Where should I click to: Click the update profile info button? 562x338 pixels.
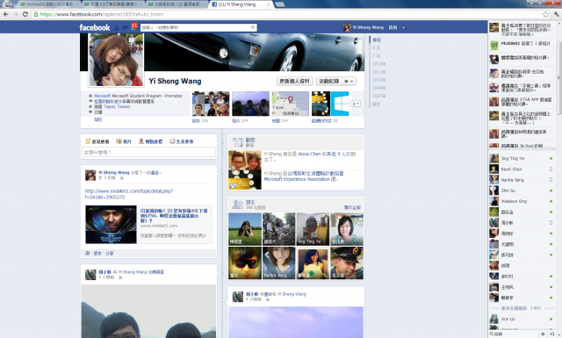294,82
